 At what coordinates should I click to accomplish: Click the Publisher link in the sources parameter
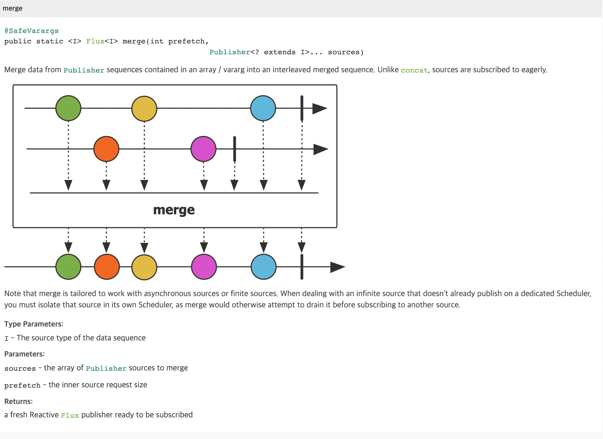point(106,368)
